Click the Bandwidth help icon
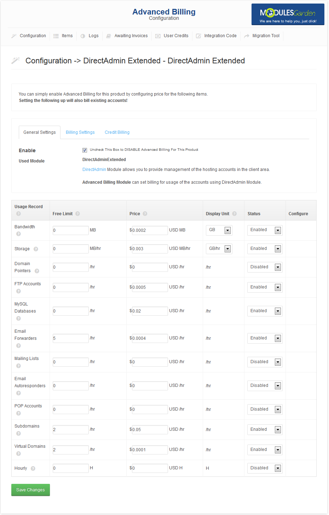The height and width of the screenshot is (515, 329). tap(18, 234)
